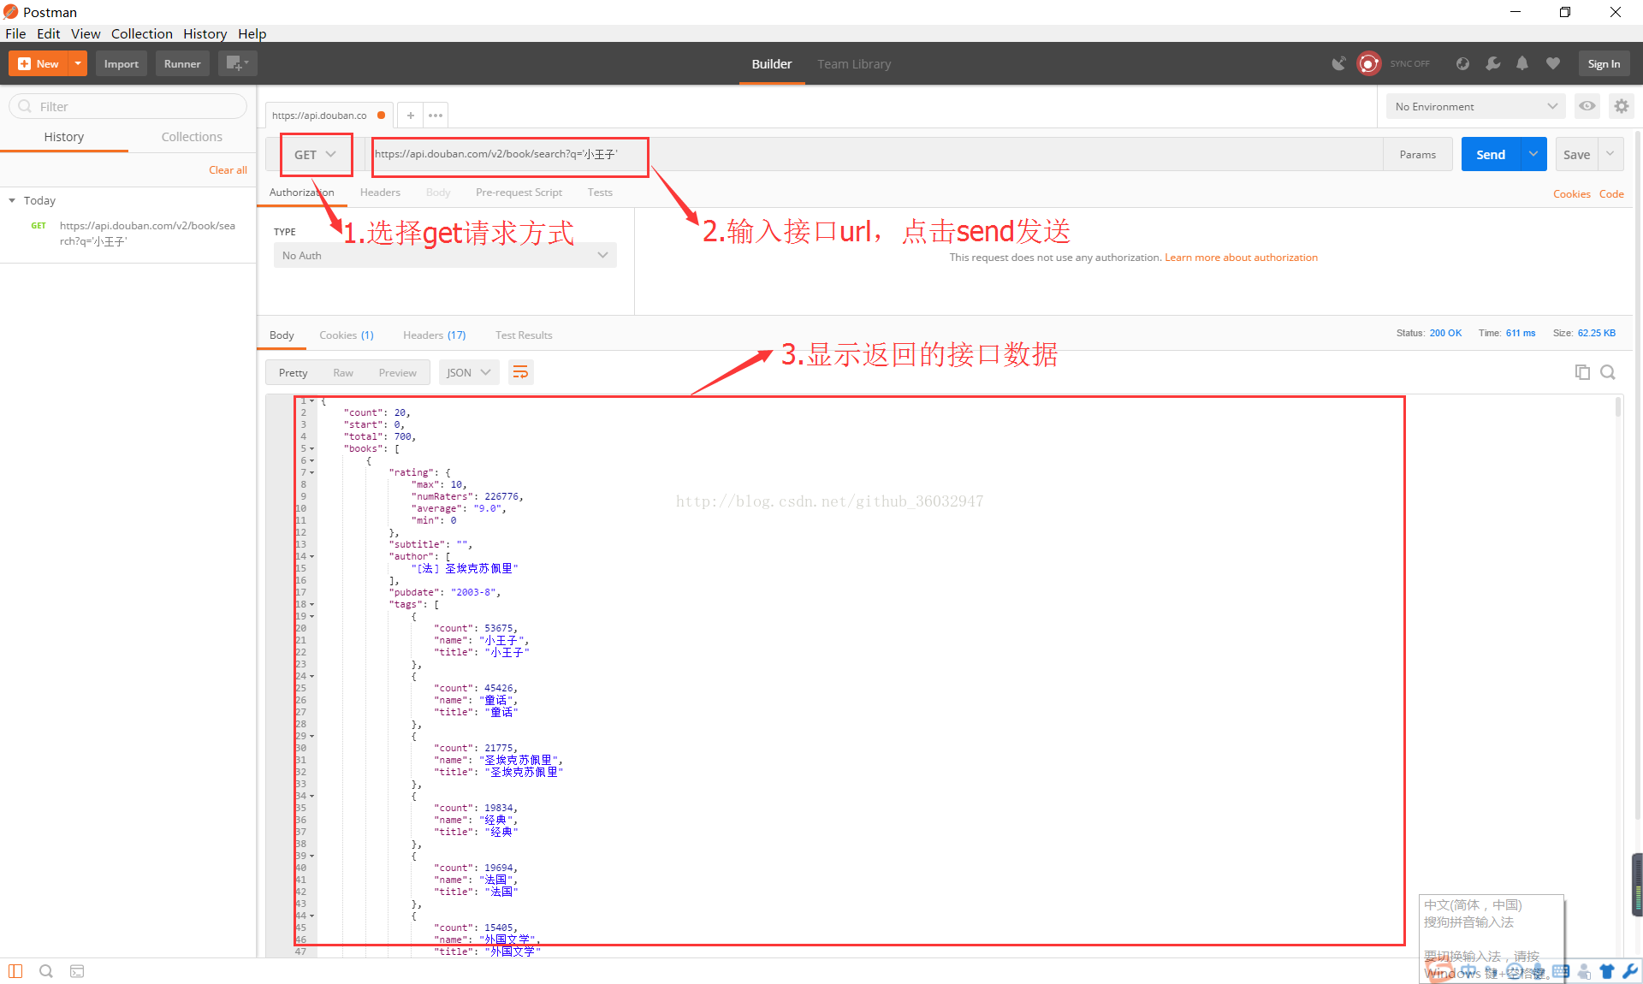Open the No Environment dropdown

(x=1476, y=106)
